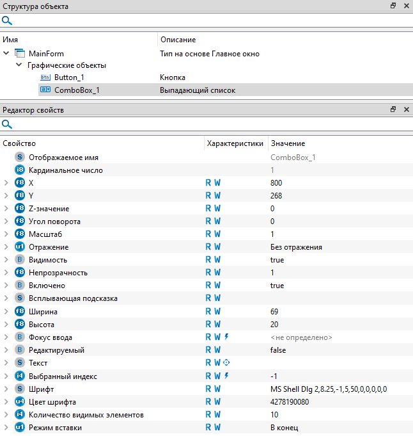Collapse the Графические объекты group
This screenshot has height=436, width=413.
pos(19,65)
